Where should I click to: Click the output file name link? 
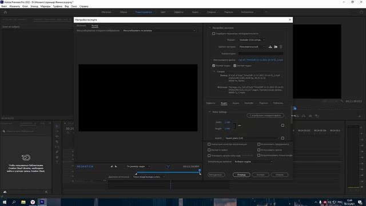click(261, 60)
